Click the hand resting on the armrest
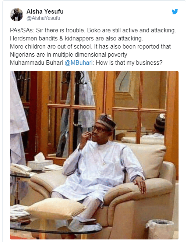Image resolution: width=187 pixels, height=242 pixels. [x=140, y=184]
